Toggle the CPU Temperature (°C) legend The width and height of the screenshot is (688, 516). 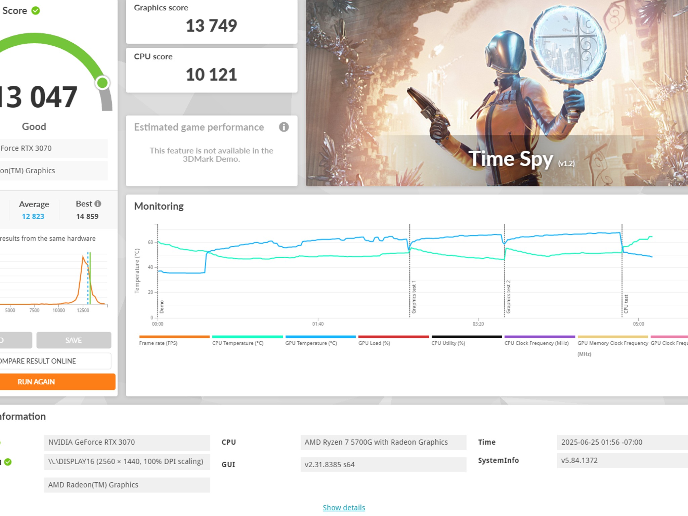tap(247, 340)
